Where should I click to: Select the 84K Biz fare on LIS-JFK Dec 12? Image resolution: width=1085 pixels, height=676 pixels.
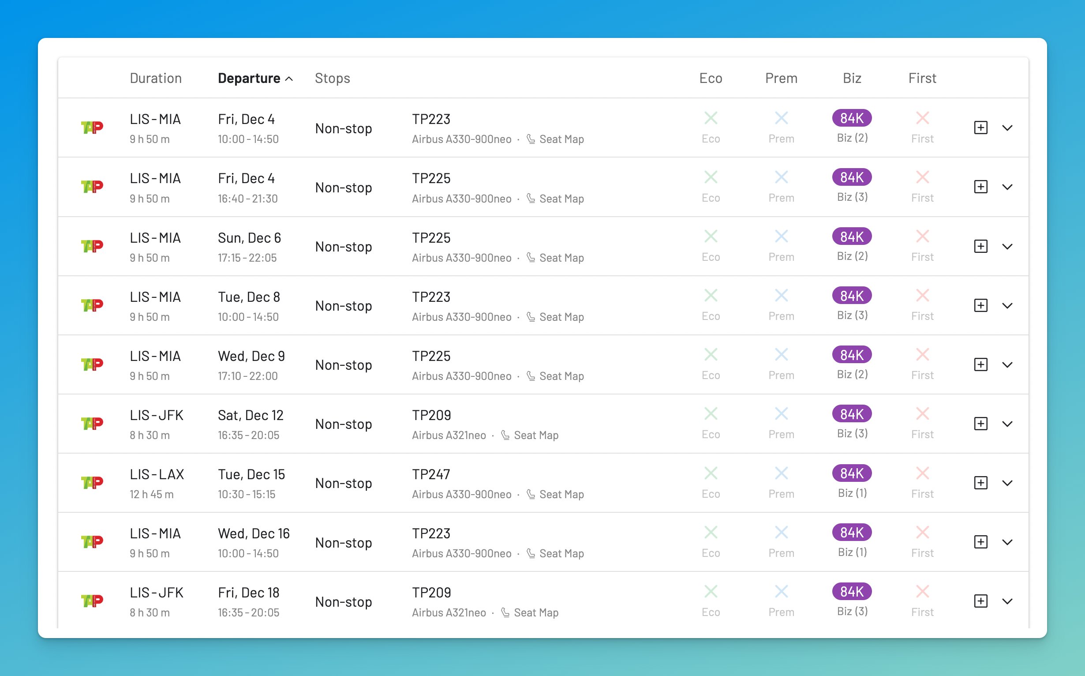click(x=852, y=414)
